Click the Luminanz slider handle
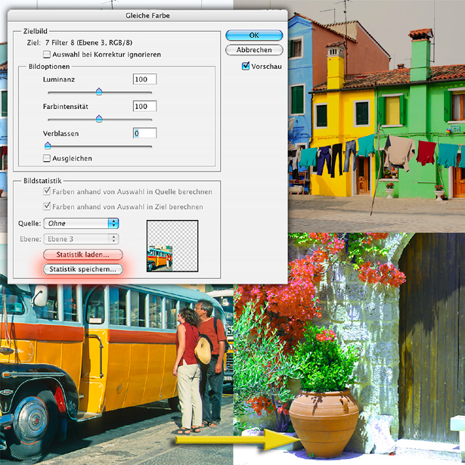465x465 pixels. coord(99,91)
